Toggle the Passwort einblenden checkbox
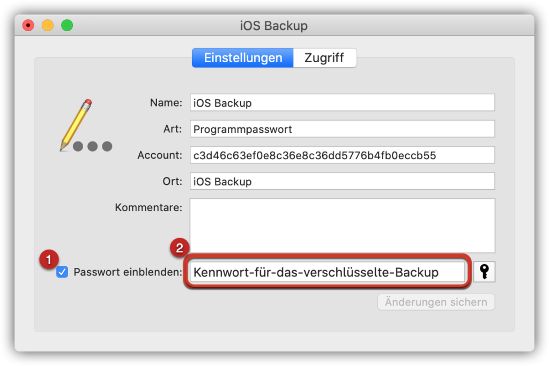The image size is (549, 366). pos(62,272)
